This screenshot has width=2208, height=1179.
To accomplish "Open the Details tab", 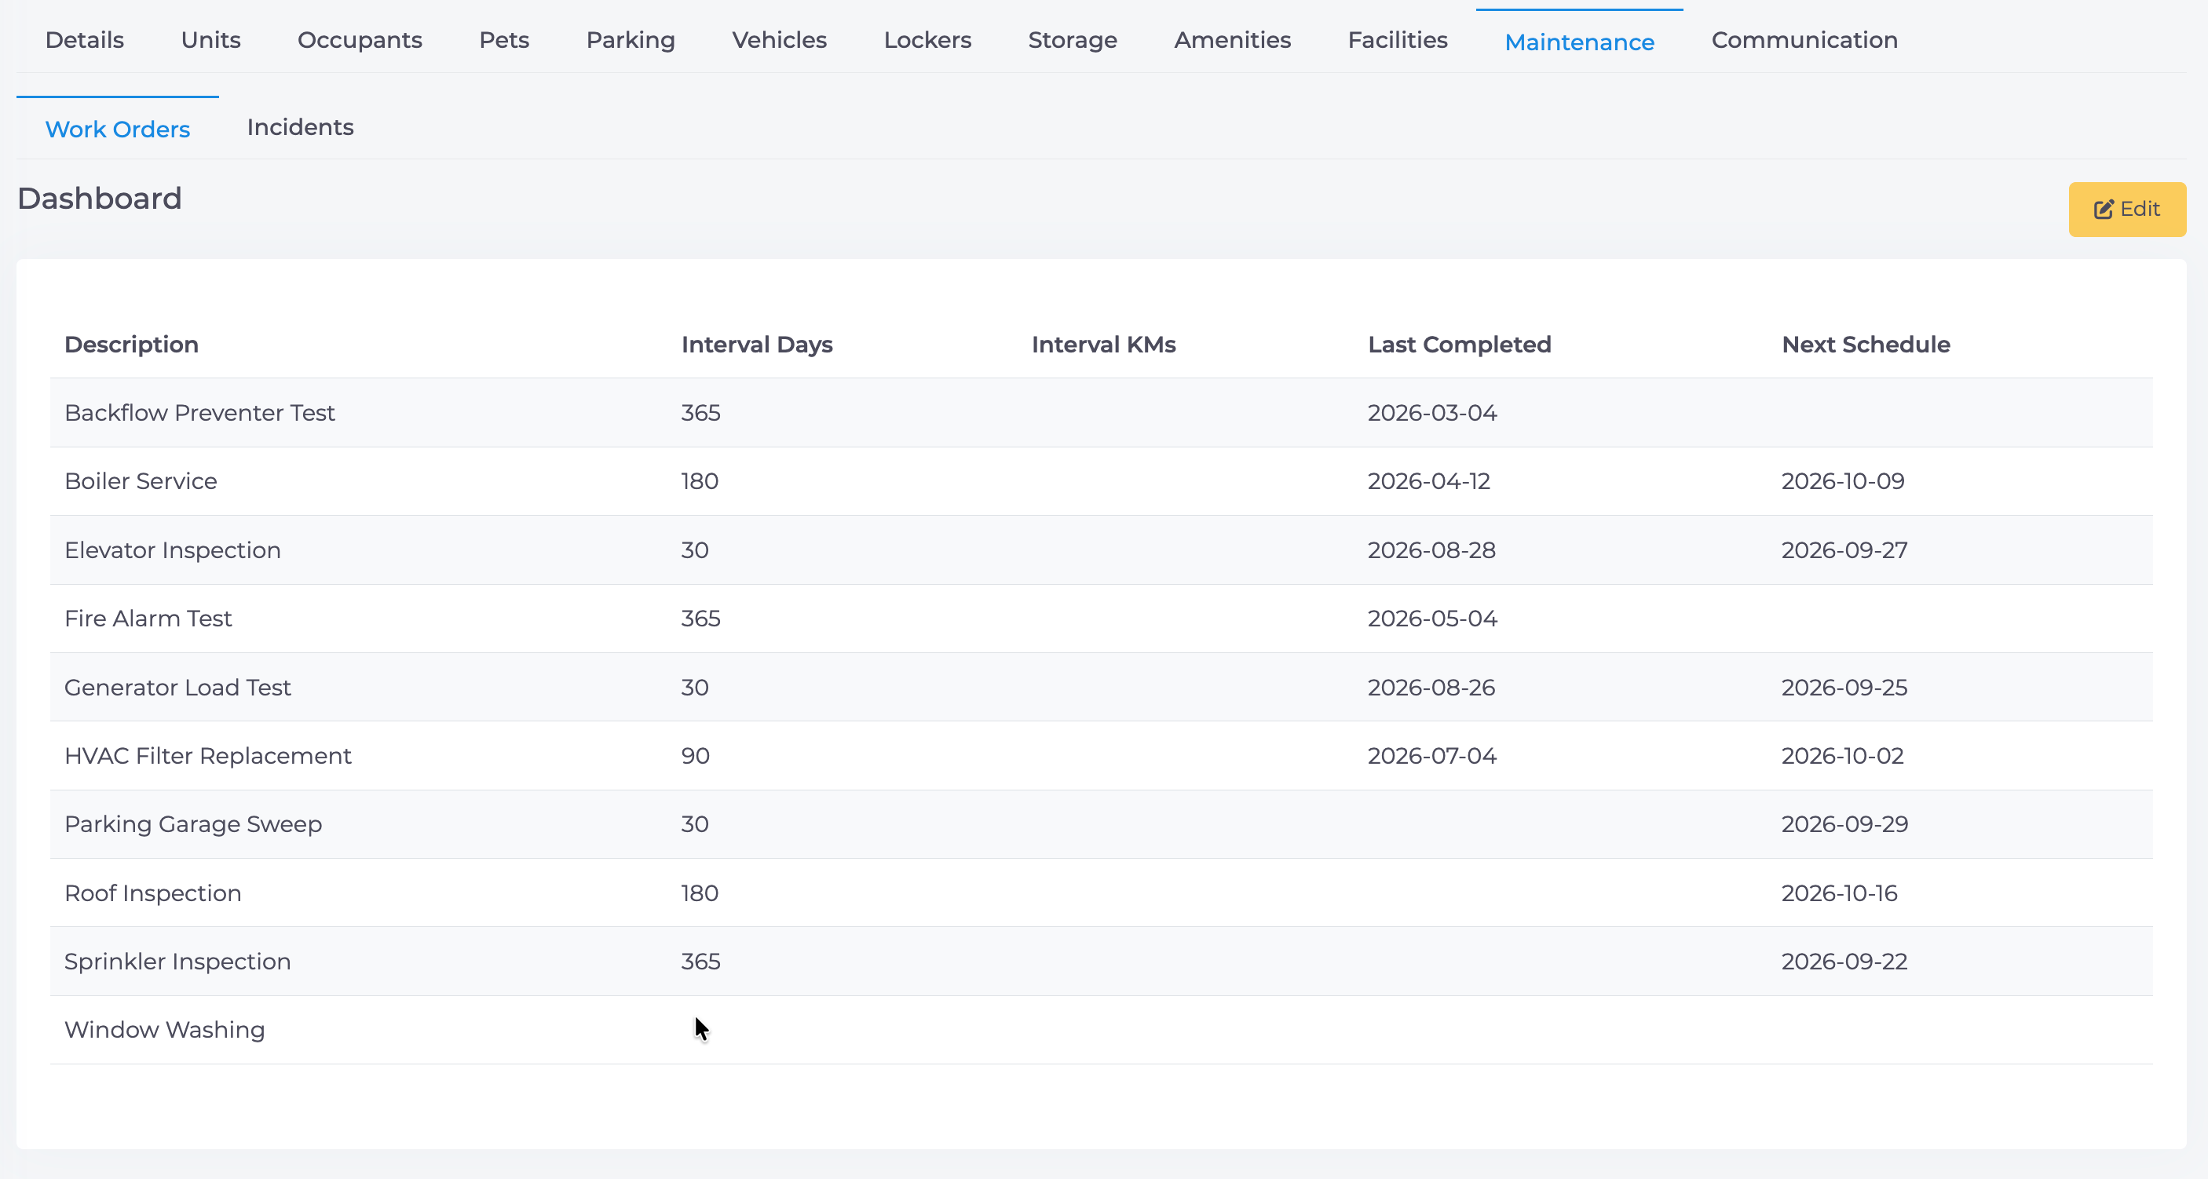I will (x=85, y=40).
